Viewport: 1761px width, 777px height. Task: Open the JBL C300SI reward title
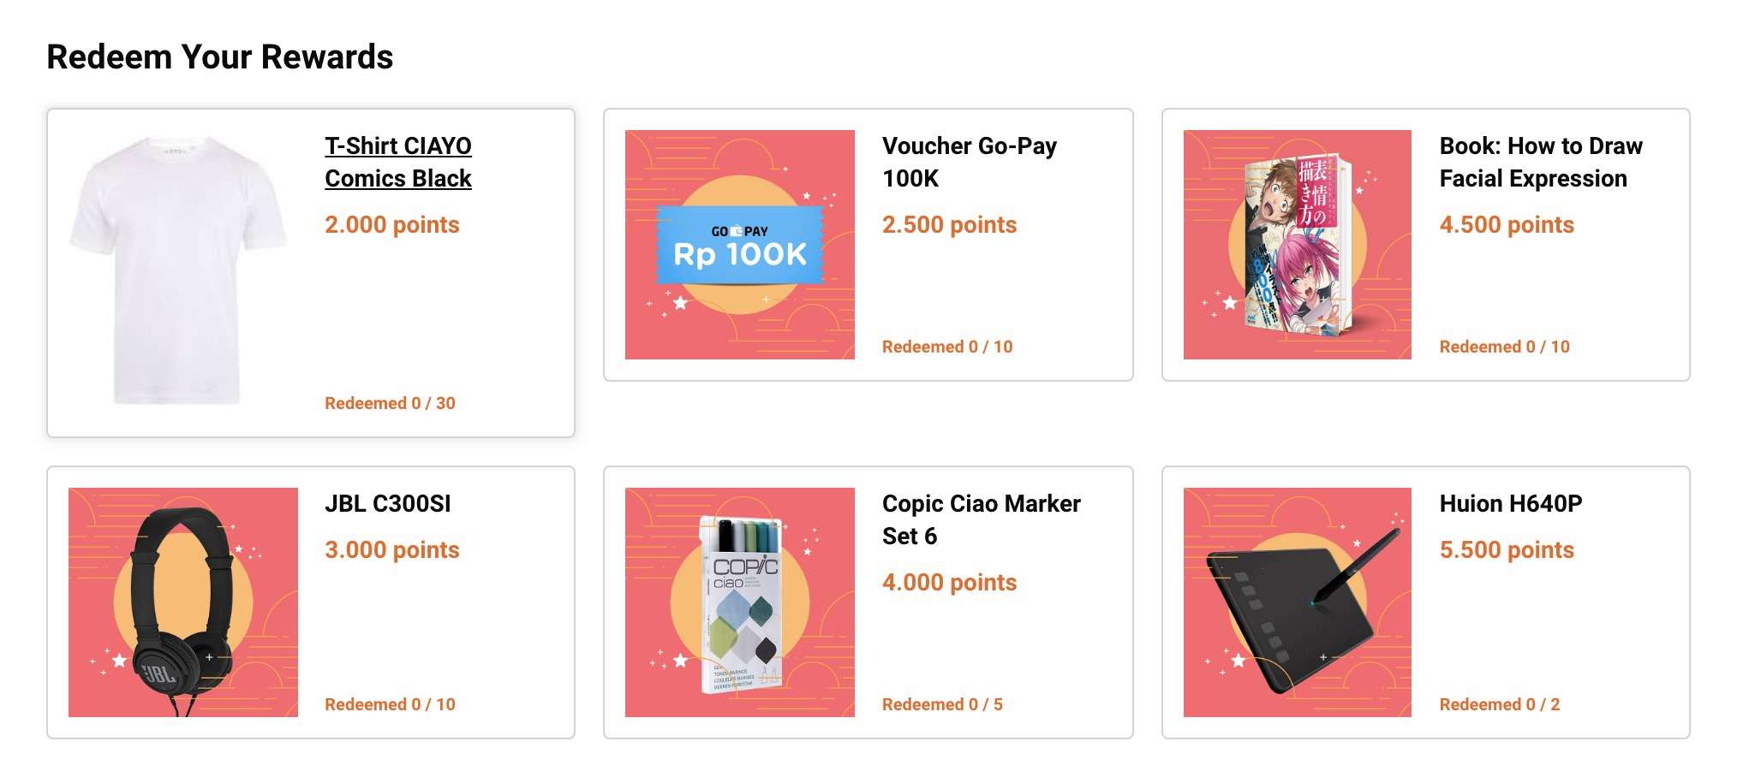click(387, 503)
